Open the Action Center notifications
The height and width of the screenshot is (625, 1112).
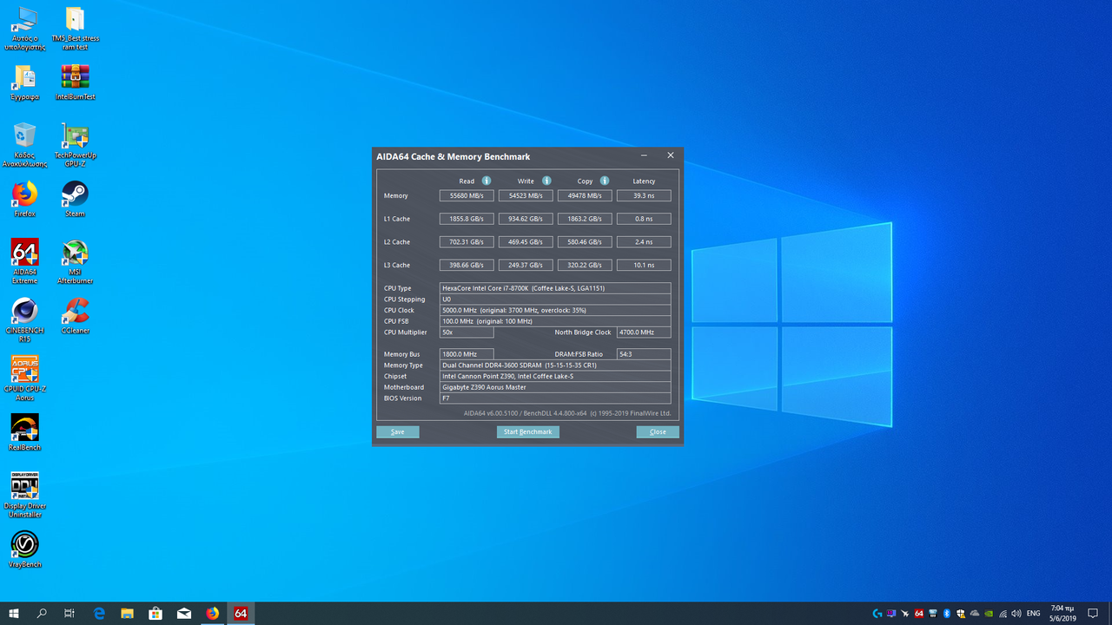(1093, 614)
